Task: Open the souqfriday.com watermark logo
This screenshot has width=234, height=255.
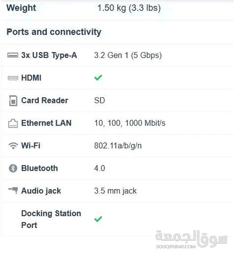Action: tap(191, 240)
